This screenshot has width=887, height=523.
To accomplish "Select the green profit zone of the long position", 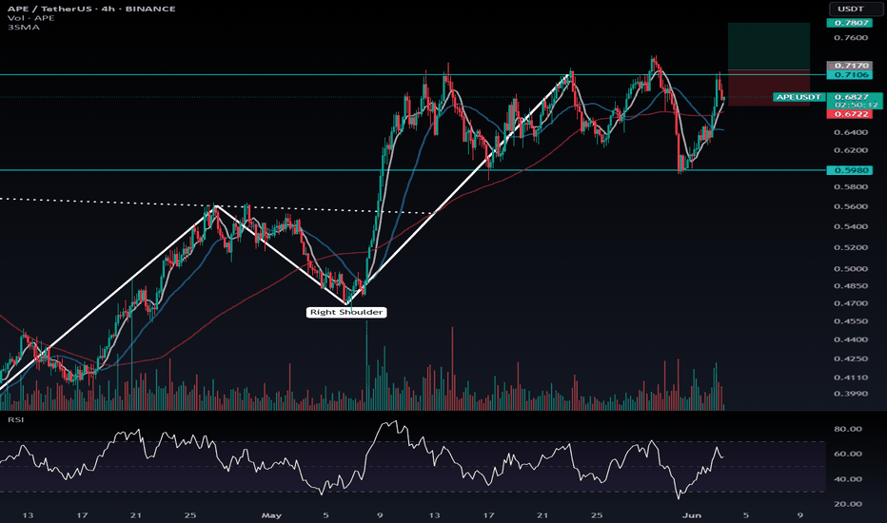I will click(x=769, y=46).
